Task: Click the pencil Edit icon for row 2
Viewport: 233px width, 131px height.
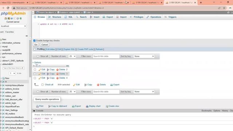Action: (x=40, y=70)
